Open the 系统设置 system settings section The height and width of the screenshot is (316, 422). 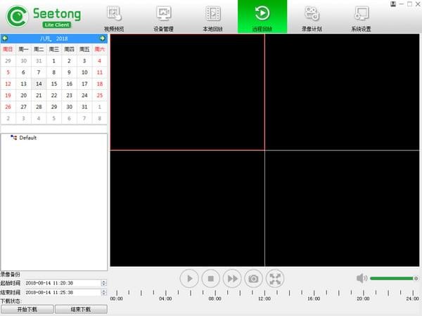click(x=361, y=18)
